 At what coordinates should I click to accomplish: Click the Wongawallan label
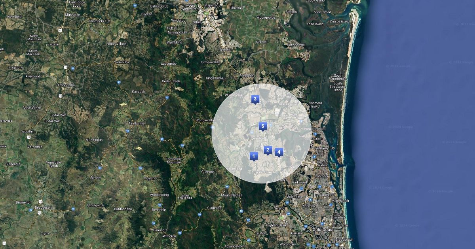click(205, 120)
